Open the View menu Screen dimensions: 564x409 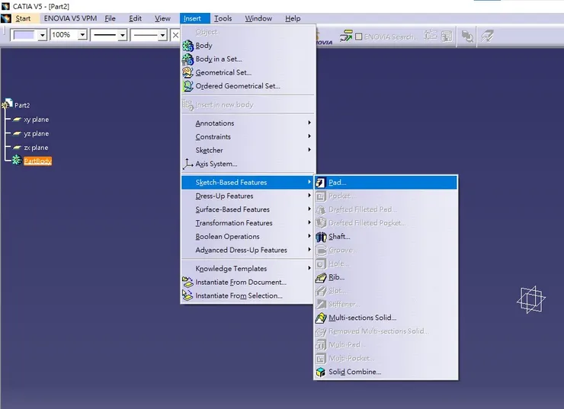pyautogui.click(x=162, y=18)
